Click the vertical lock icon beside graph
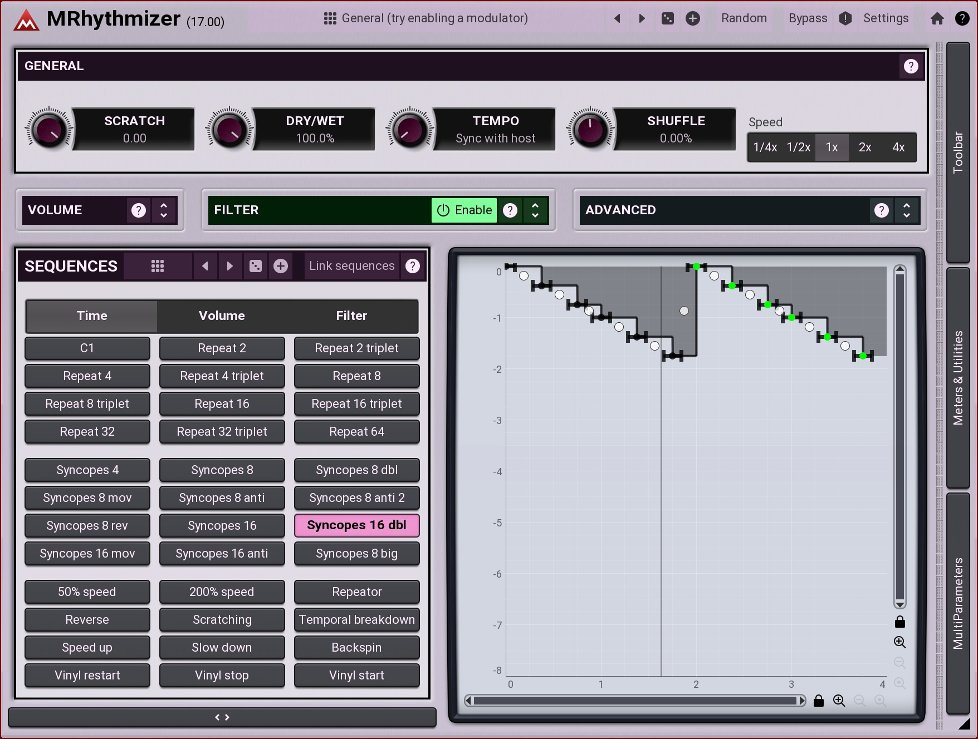978x739 pixels. tap(899, 622)
